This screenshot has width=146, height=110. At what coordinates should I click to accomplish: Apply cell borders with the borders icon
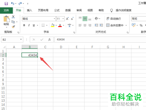(x=43, y=25)
